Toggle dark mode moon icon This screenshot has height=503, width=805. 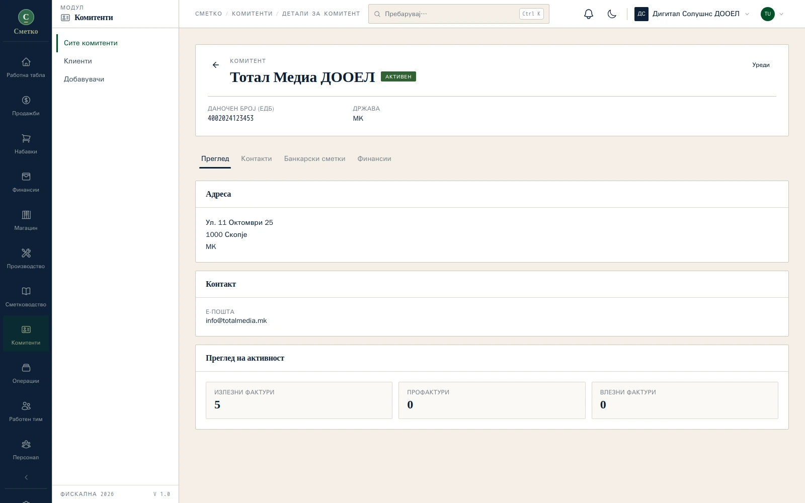tap(612, 14)
